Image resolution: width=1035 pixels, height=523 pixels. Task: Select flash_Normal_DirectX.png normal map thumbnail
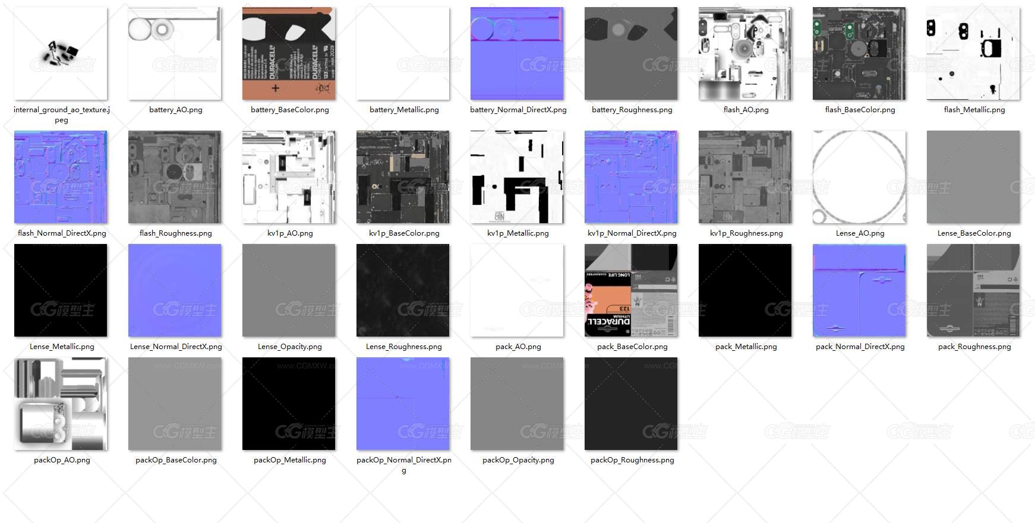click(x=61, y=177)
